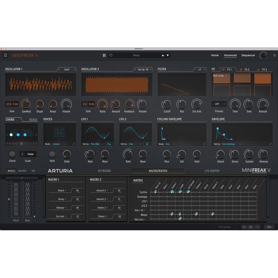Favorite the preset with heart icon

(x=111, y=55)
